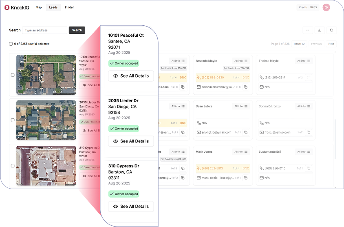Go to the Next page
Screen dimensions: 344x227
[x=331, y=44]
